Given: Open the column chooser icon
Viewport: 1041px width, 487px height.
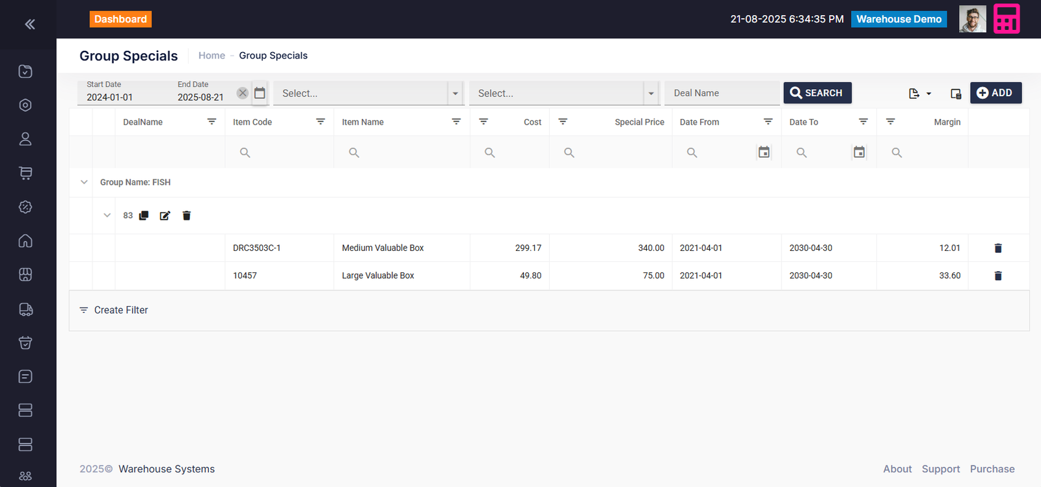Looking at the screenshot, I should click(955, 94).
